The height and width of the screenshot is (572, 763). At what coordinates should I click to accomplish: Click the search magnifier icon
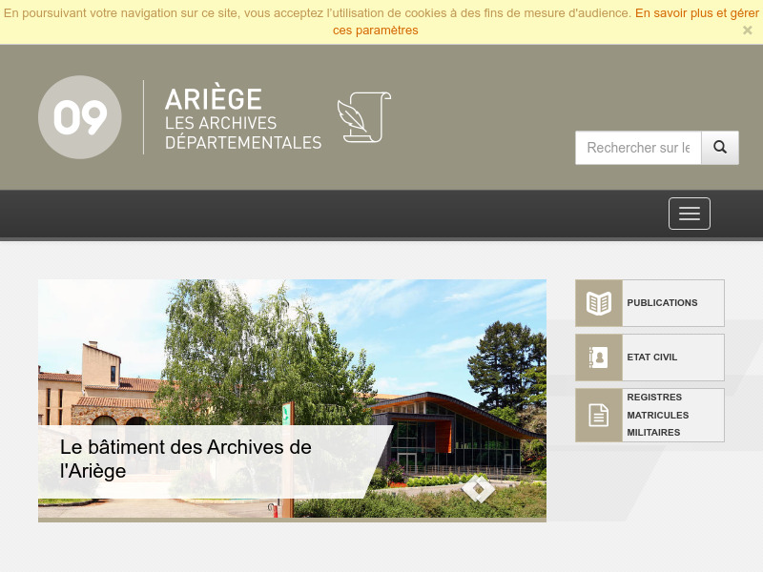point(720,148)
